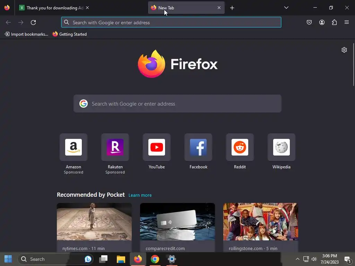Open the comparecredit.com card thumbnail
Image resolution: width=355 pixels, height=266 pixels.
point(177,222)
